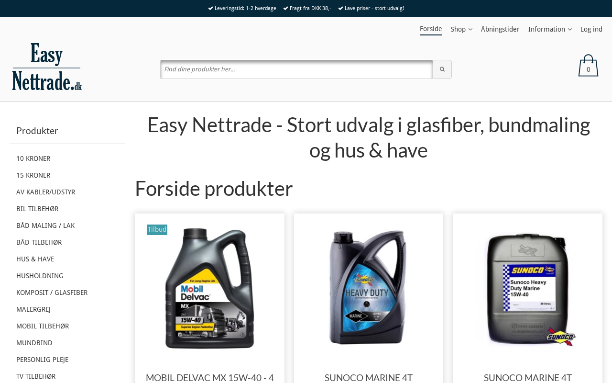Open the MUNDBIND category
This screenshot has height=383, width=612.
click(x=34, y=343)
